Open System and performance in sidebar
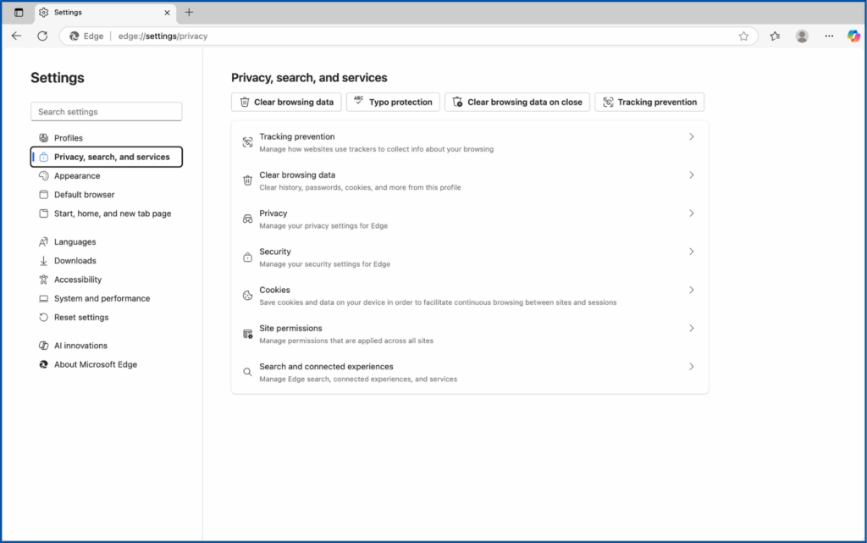This screenshot has height=543, width=867. [x=102, y=299]
